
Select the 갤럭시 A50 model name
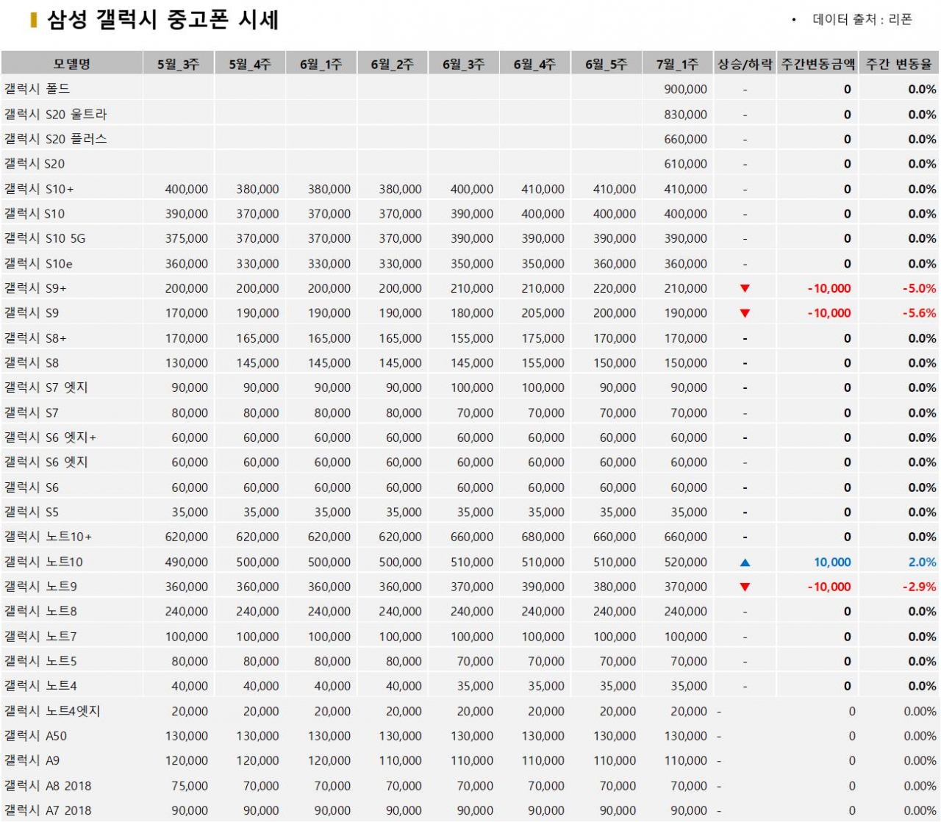[x=35, y=736]
